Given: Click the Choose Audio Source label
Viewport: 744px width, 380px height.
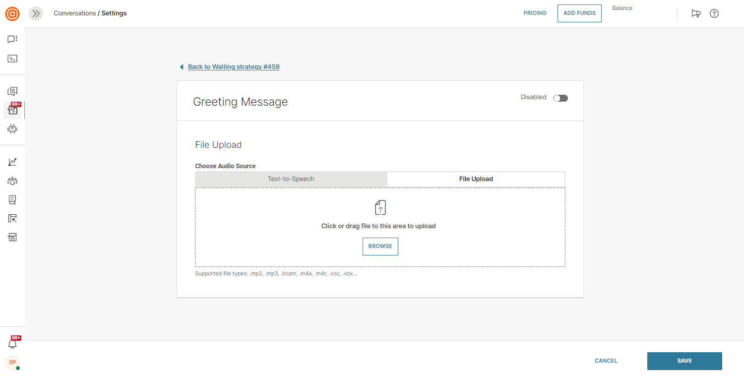Looking at the screenshot, I should [x=225, y=166].
